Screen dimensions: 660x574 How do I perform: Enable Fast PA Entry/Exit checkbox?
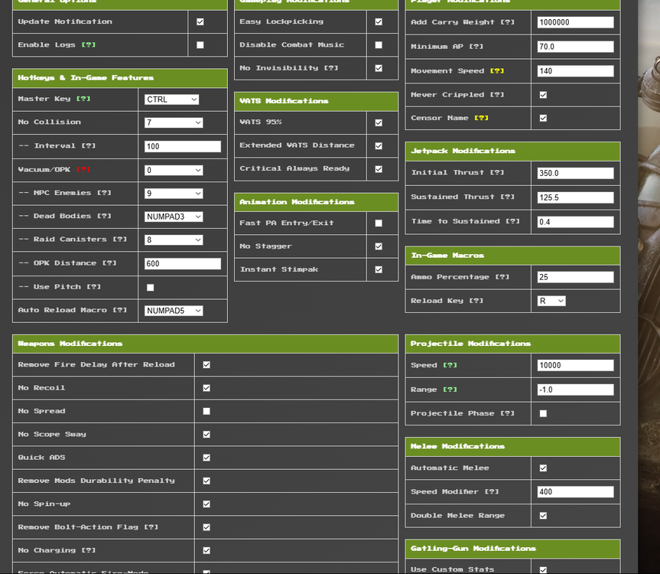pyautogui.click(x=379, y=223)
